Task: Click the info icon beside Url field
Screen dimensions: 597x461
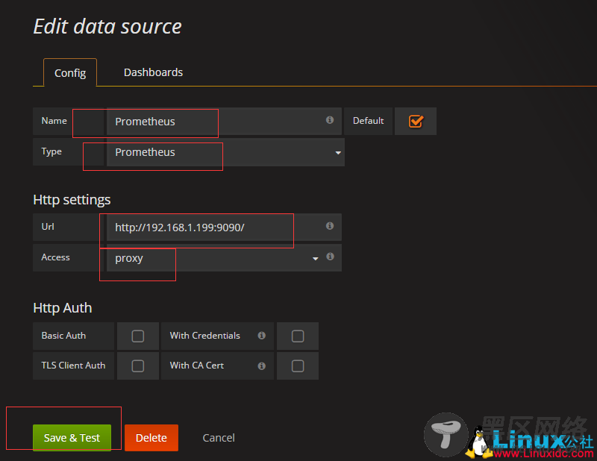Action: point(330,226)
